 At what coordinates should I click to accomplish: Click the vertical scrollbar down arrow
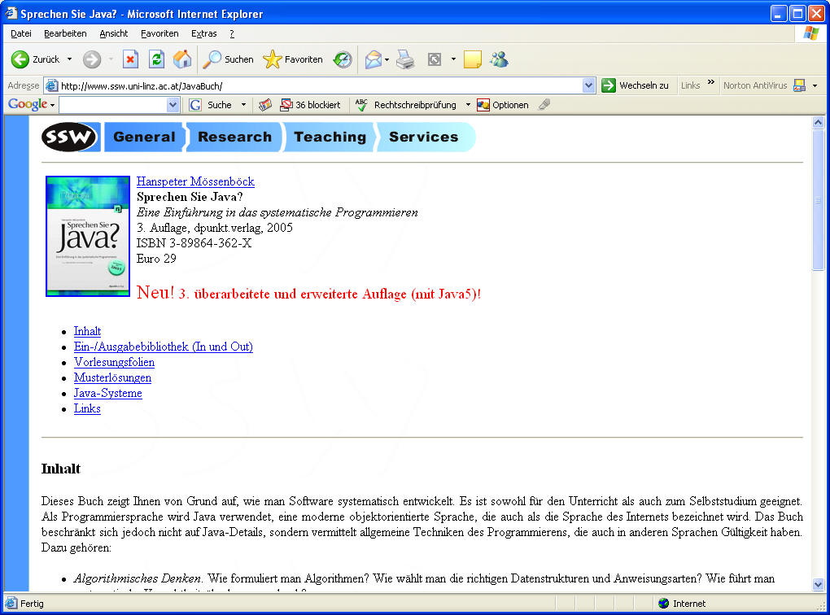coord(818,584)
